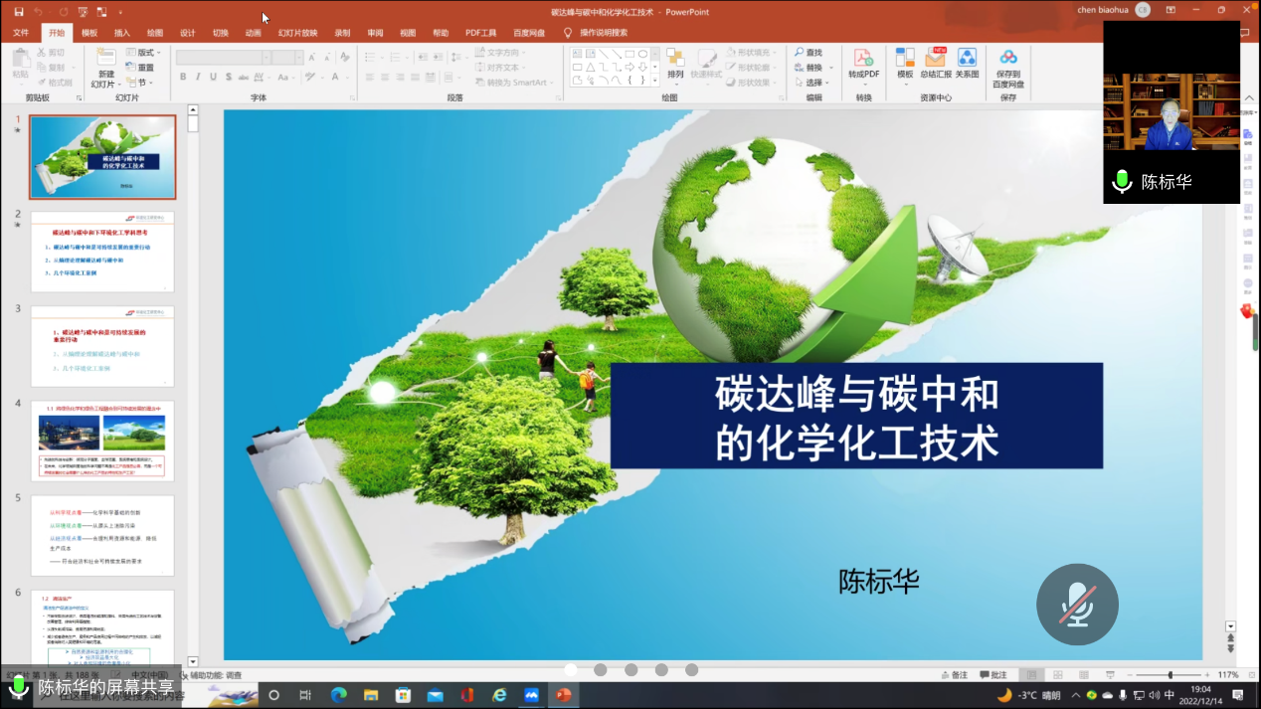This screenshot has height=709, width=1261.
Task: Start slideshow from beginning via Quick Access icon
Action: pyautogui.click(x=83, y=12)
